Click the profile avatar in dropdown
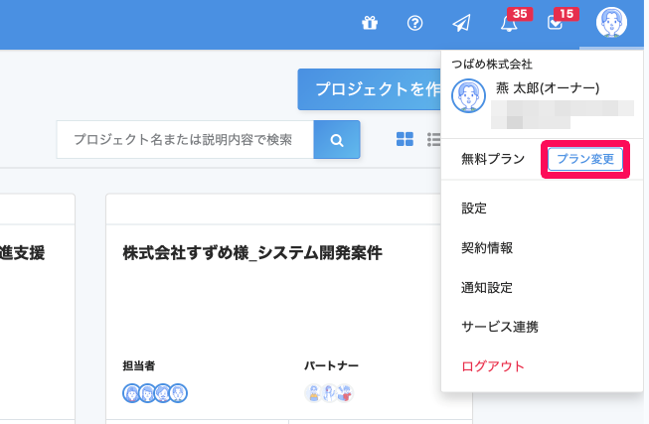The height and width of the screenshot is (424, 649). pyautogui.click(x=468, y=96)
